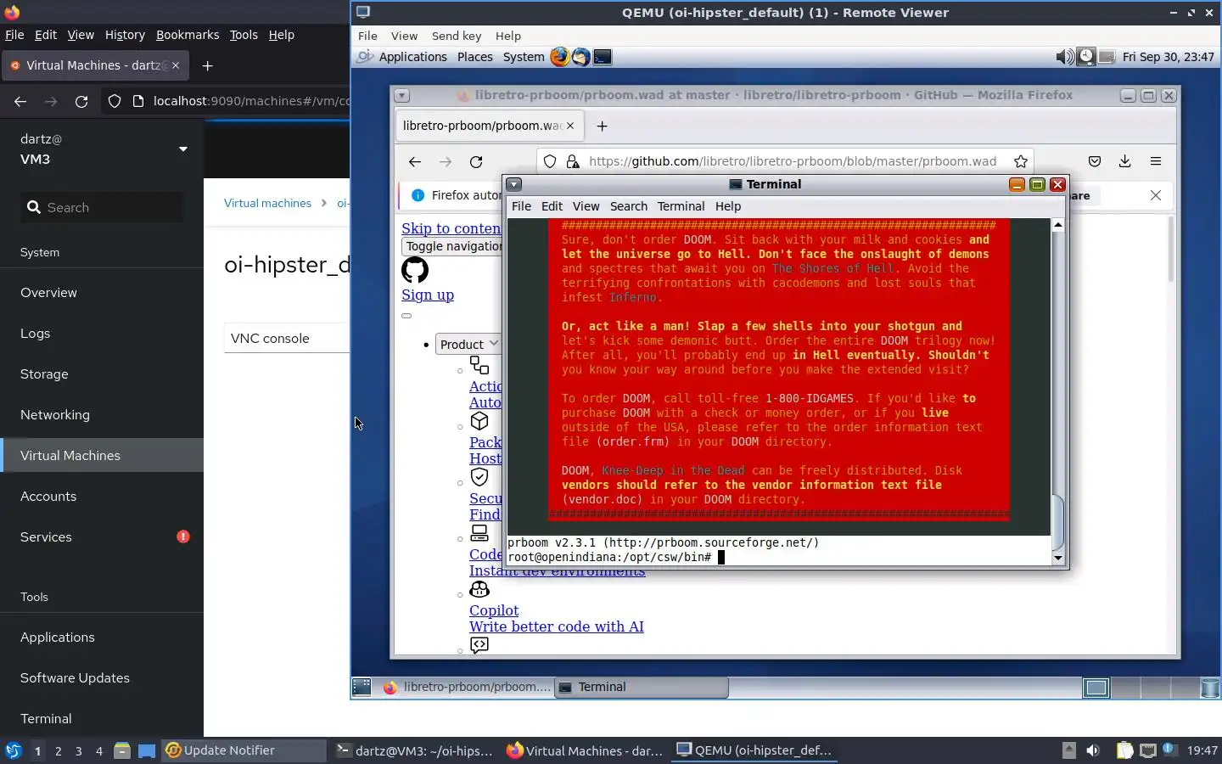Screen dimensions: 1222x764
Task: Open Send key menu in Remote Viewer
Action: point(457,36)
